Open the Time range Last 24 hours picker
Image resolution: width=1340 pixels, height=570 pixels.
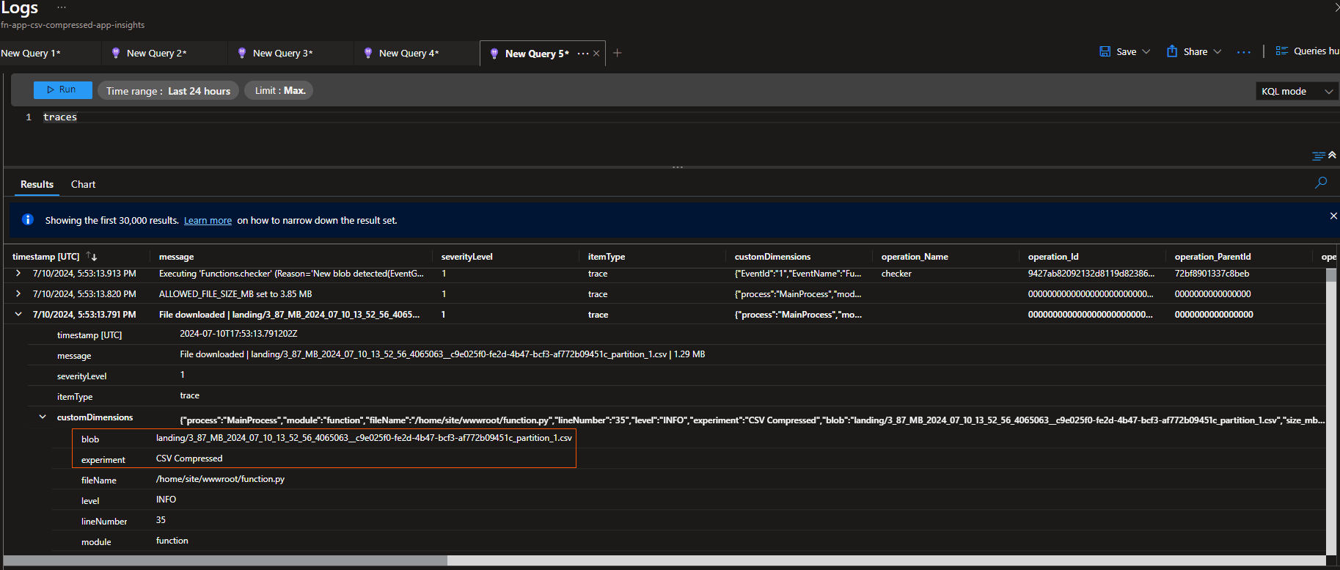pyautogui.click(x=168, y=91)
